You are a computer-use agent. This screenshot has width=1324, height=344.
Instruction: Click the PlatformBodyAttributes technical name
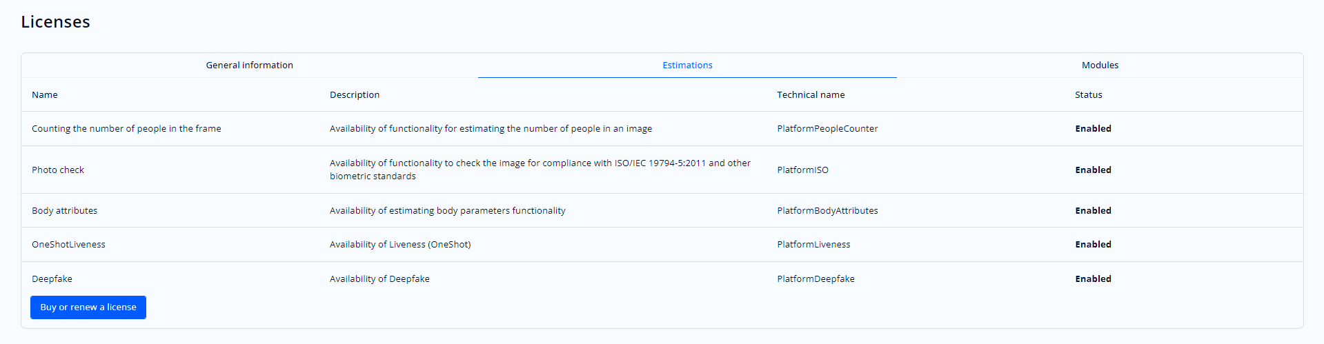click(827, 211)
